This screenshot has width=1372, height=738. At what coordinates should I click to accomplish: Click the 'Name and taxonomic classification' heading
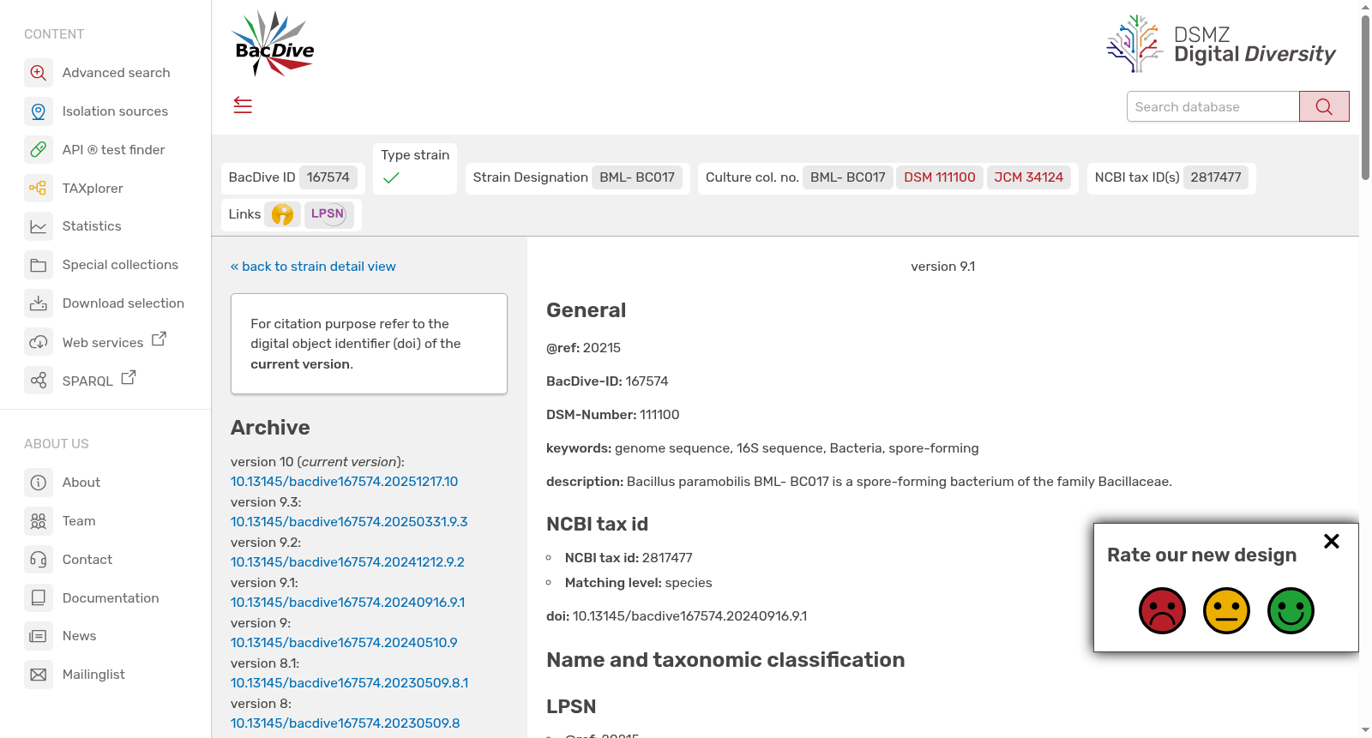coord(725,660)
